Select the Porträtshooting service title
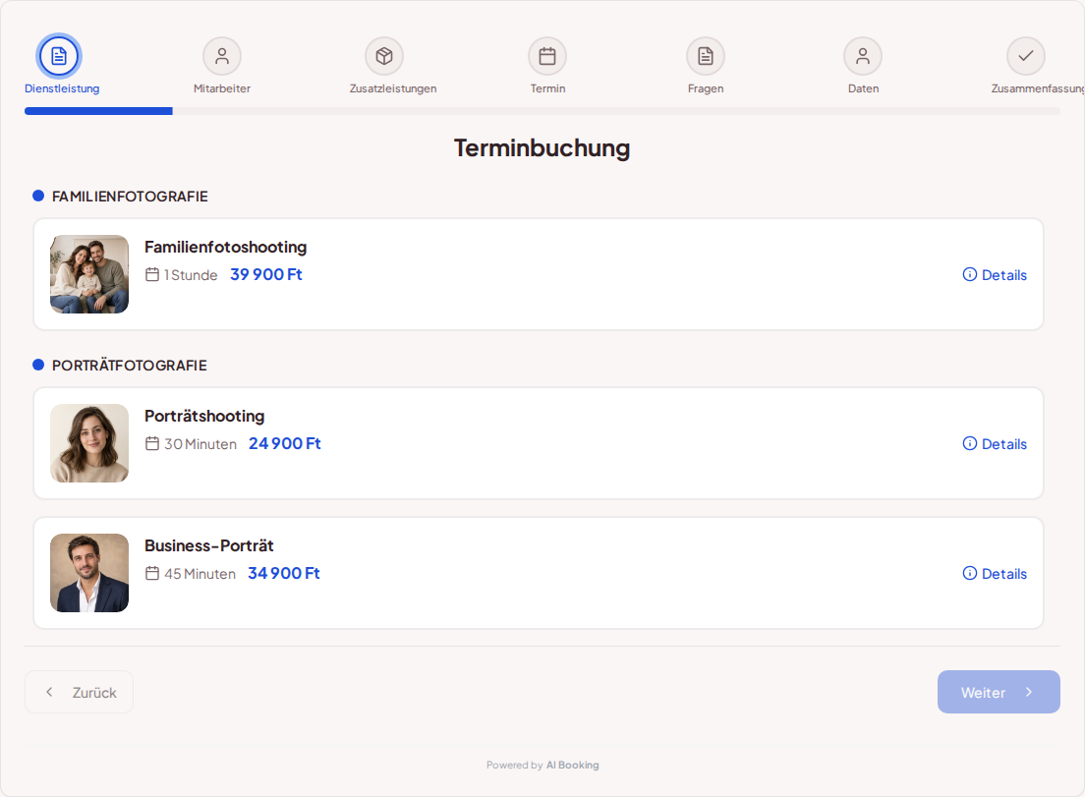Image resolution: width=1085 pixels, height=797 pixels. click(x=204, y=416)
